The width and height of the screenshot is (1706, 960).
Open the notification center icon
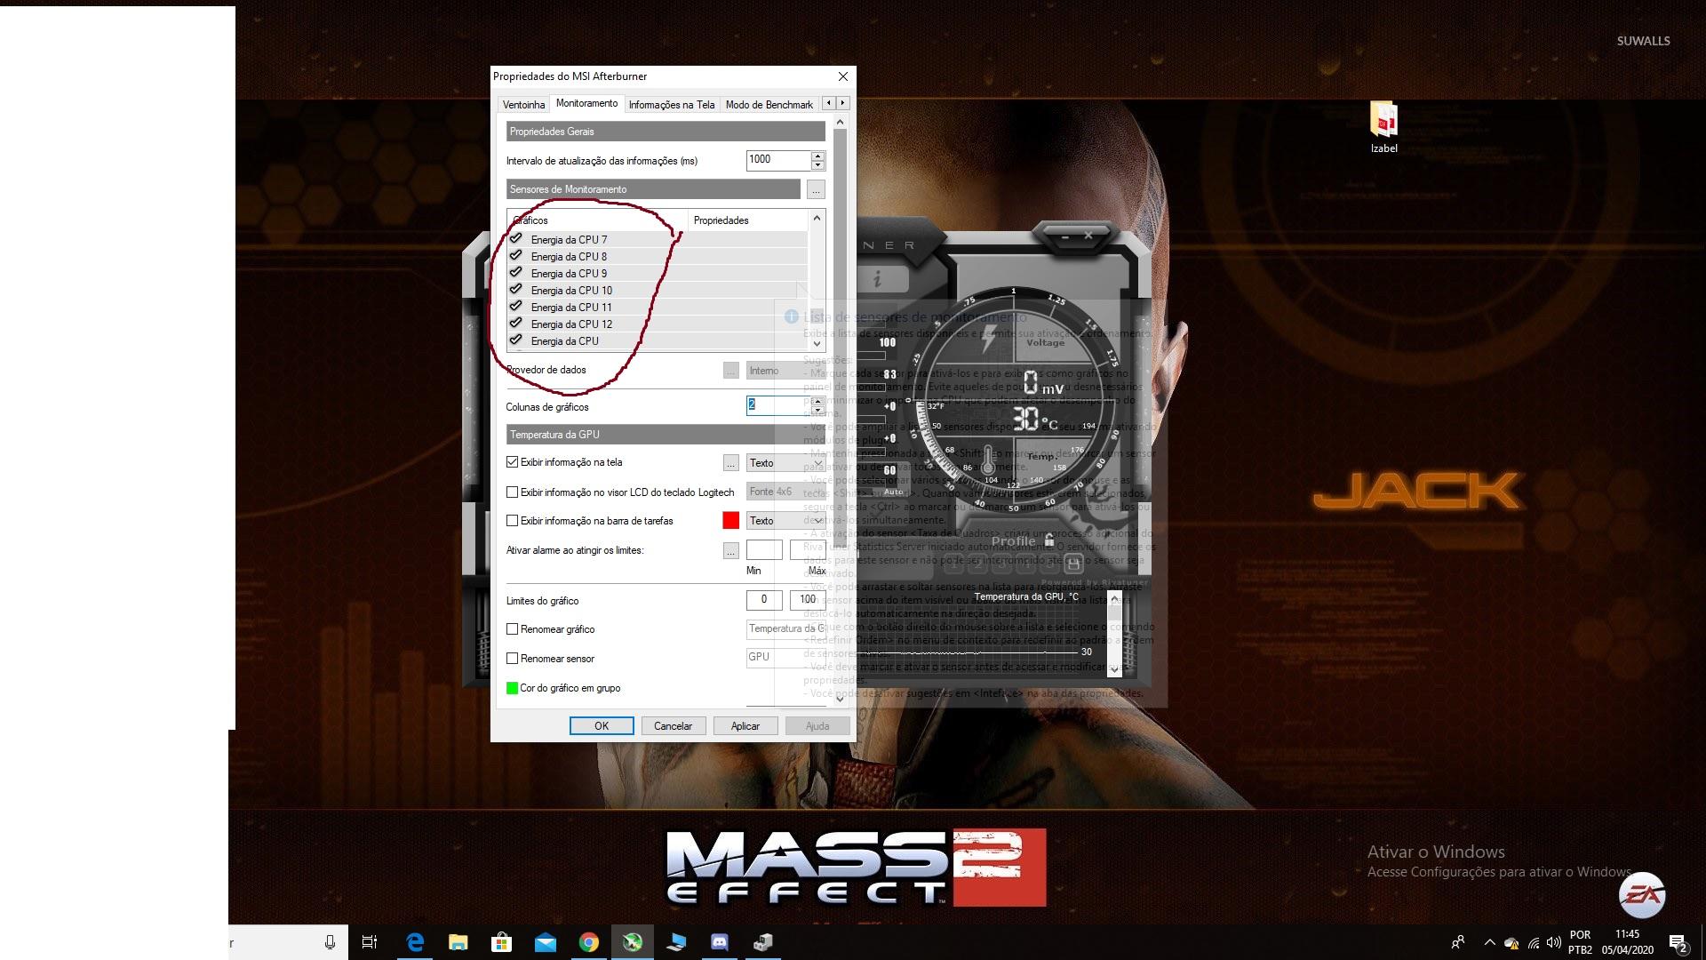(x=1678, y=943)
